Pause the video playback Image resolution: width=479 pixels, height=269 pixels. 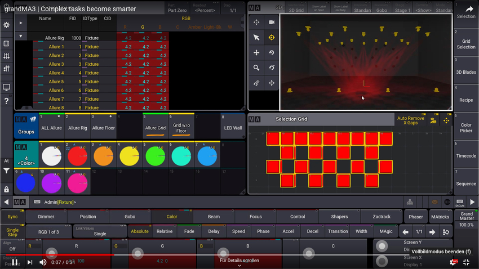coord(14,262)
